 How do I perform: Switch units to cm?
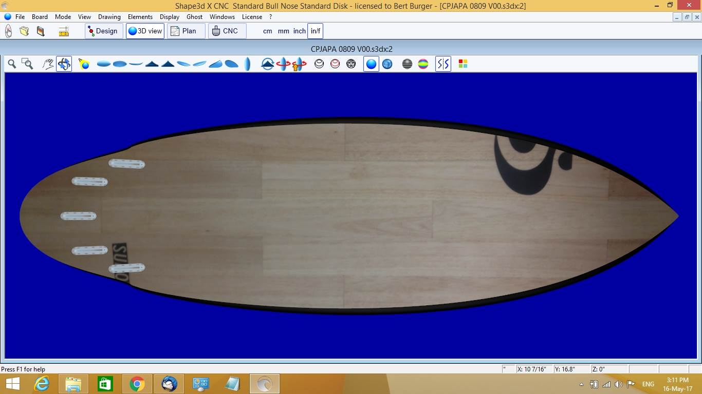[267, 31]
